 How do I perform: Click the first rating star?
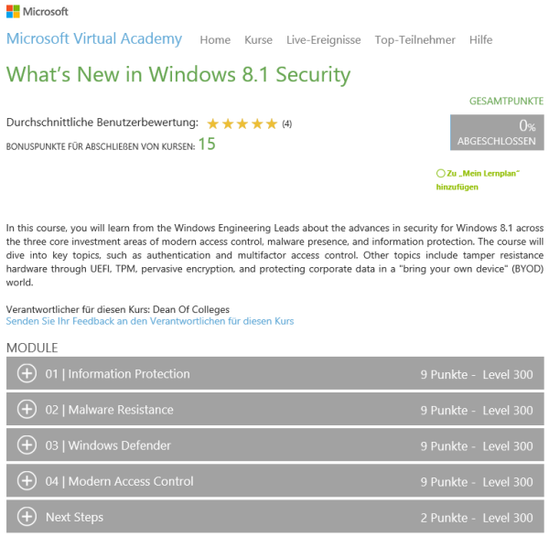[x=213, y=123]
